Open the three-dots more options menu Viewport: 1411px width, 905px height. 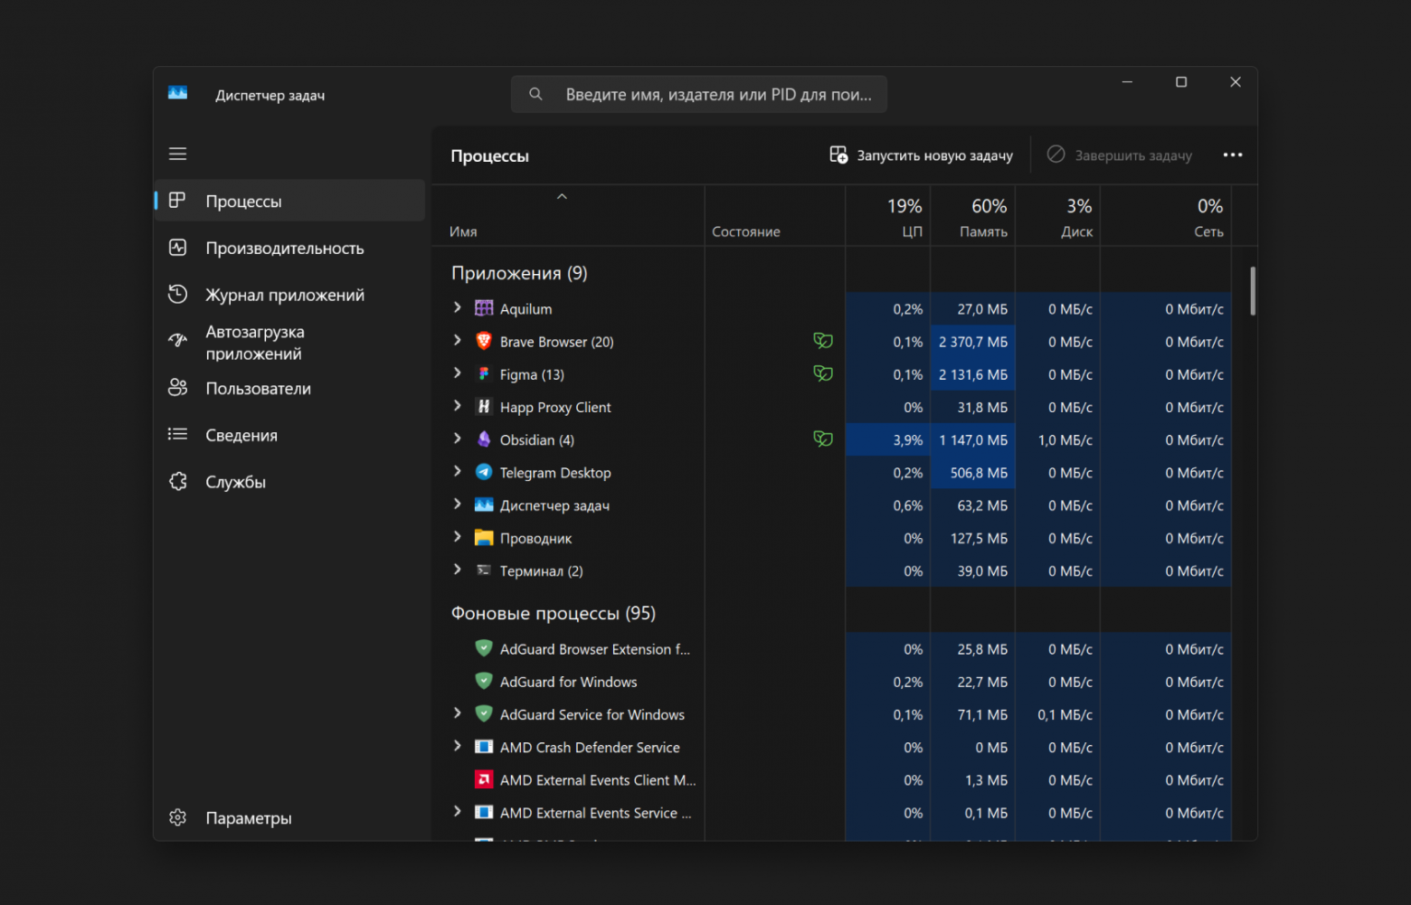point(1233,156)
